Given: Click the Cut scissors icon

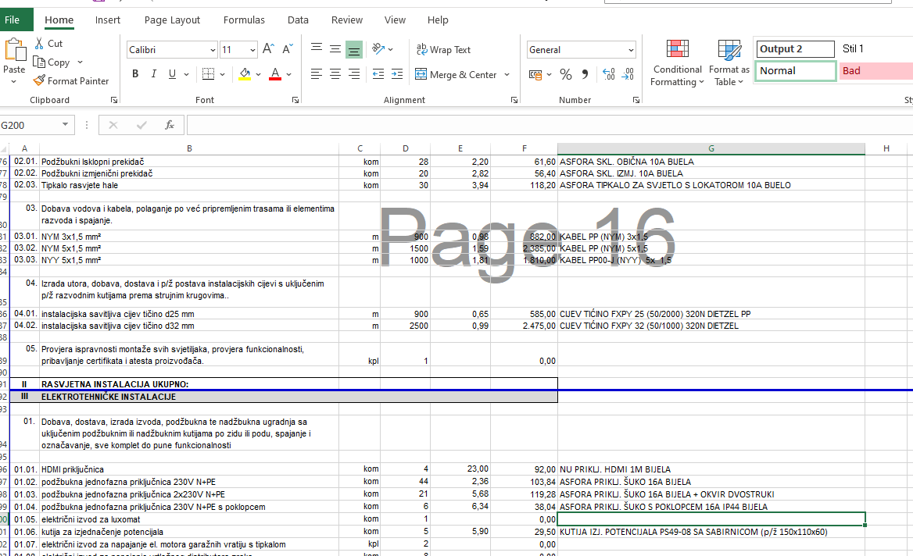Looking at the screenshot, I should coord(39,44).
